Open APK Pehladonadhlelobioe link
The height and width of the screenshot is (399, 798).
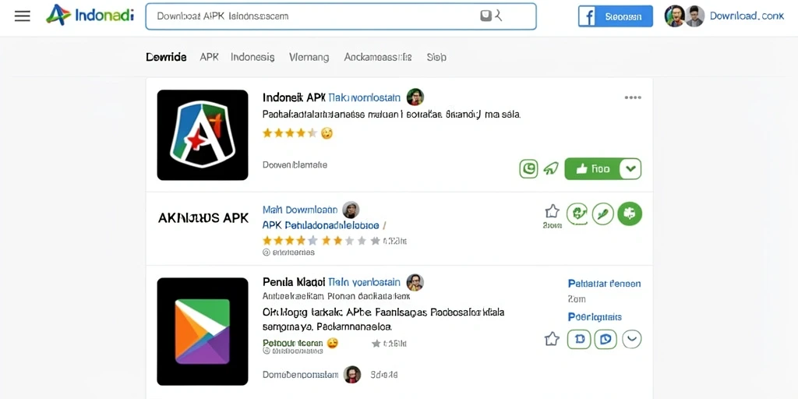point(320,225)
